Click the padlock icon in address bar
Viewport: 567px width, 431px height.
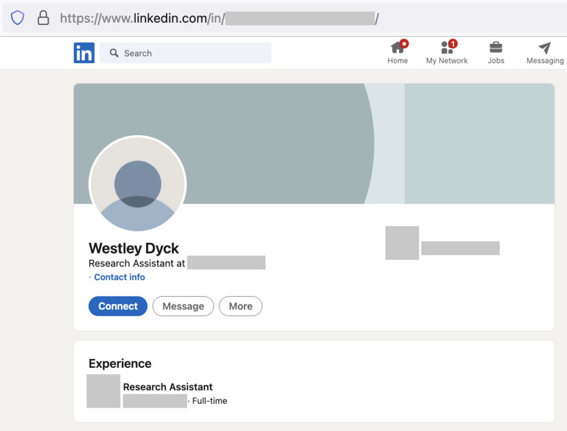(43, 17)
